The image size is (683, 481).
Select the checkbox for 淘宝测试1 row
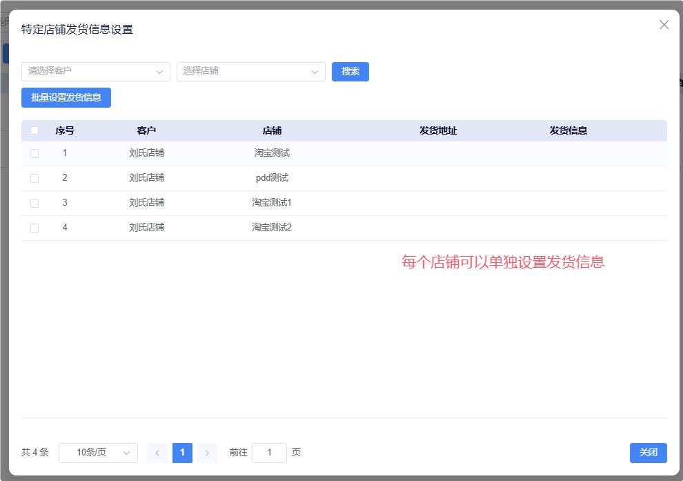(34, 203)
